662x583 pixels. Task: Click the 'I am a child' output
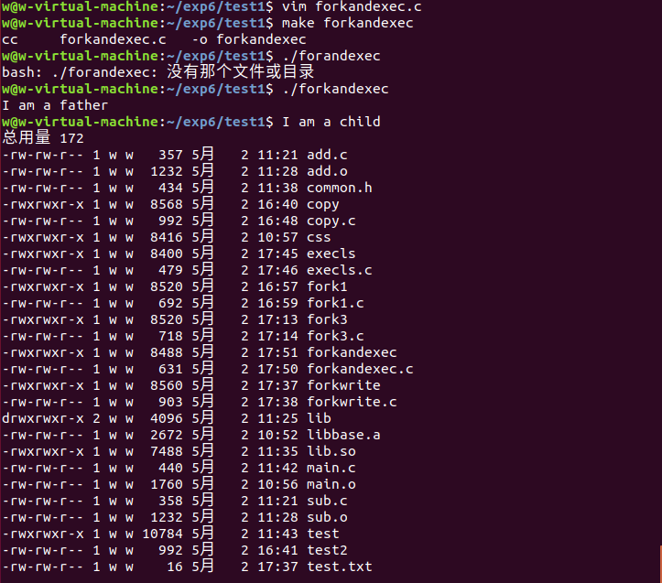tap(331, 122)
